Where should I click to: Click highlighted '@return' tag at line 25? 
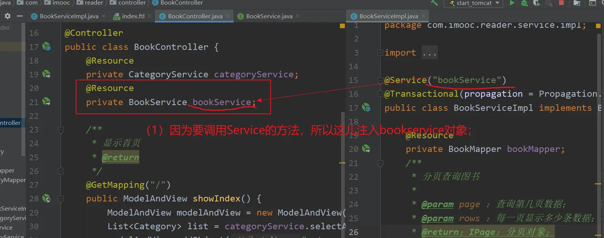(120, 157)
